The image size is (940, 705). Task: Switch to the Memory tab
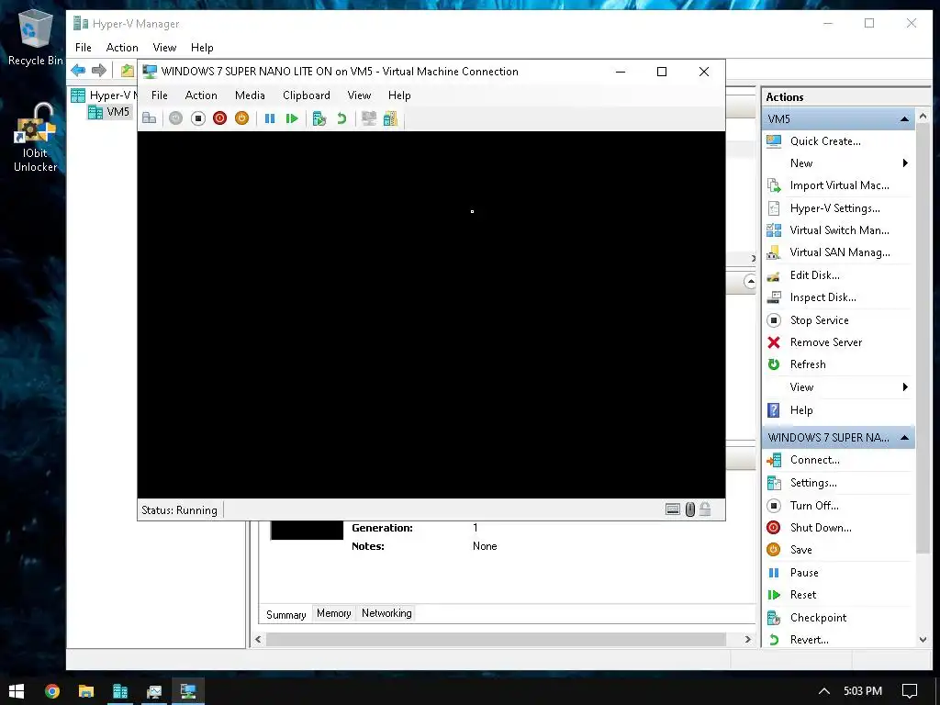click(x=334, y=613)
